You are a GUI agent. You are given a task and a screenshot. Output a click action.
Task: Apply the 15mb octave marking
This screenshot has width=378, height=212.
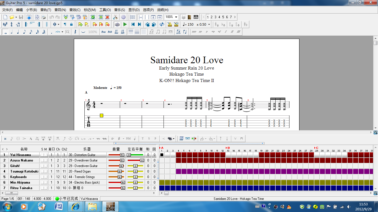pos(123,32)
